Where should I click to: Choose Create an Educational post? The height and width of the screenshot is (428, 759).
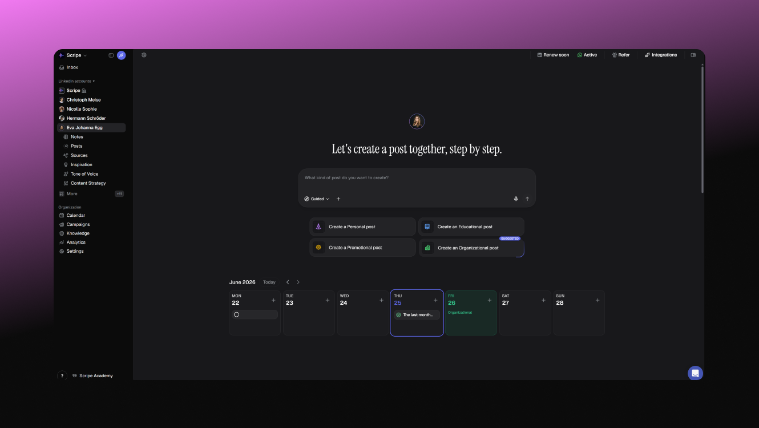[471, 227]
